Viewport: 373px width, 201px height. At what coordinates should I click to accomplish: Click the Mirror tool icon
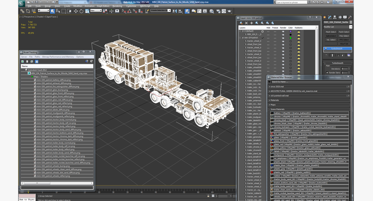175,11
